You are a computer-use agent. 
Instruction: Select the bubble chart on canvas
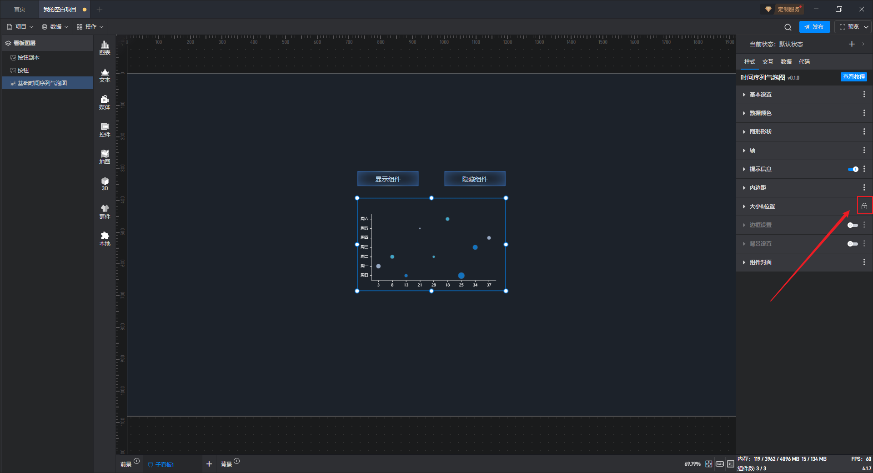click(431, 245)
